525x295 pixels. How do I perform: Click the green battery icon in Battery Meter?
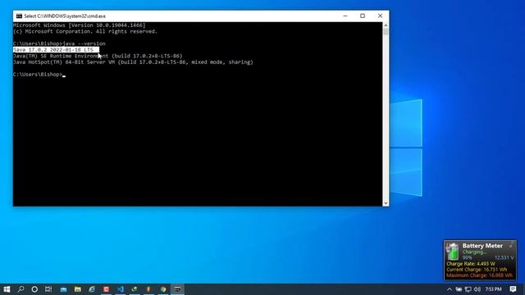(453, 252)
